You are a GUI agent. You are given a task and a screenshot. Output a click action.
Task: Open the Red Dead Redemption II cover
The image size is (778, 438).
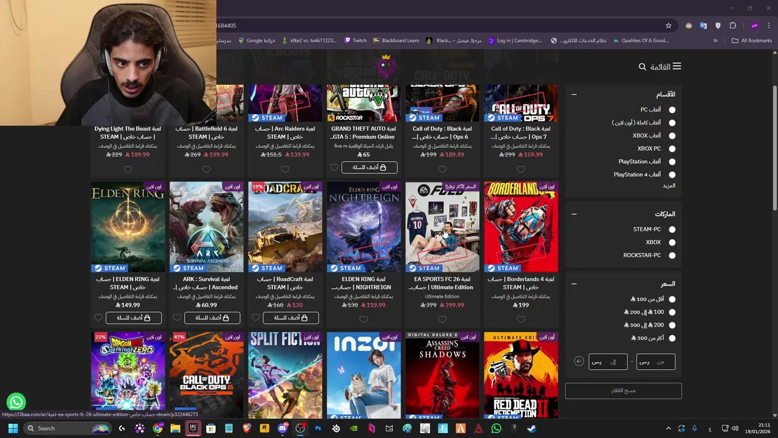pyautogui.click(x=521, y=375)
